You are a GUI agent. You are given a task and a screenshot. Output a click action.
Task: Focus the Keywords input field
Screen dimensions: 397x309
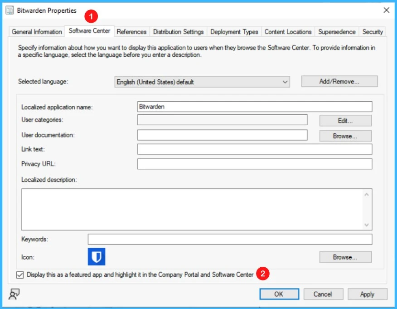point(230,239)
